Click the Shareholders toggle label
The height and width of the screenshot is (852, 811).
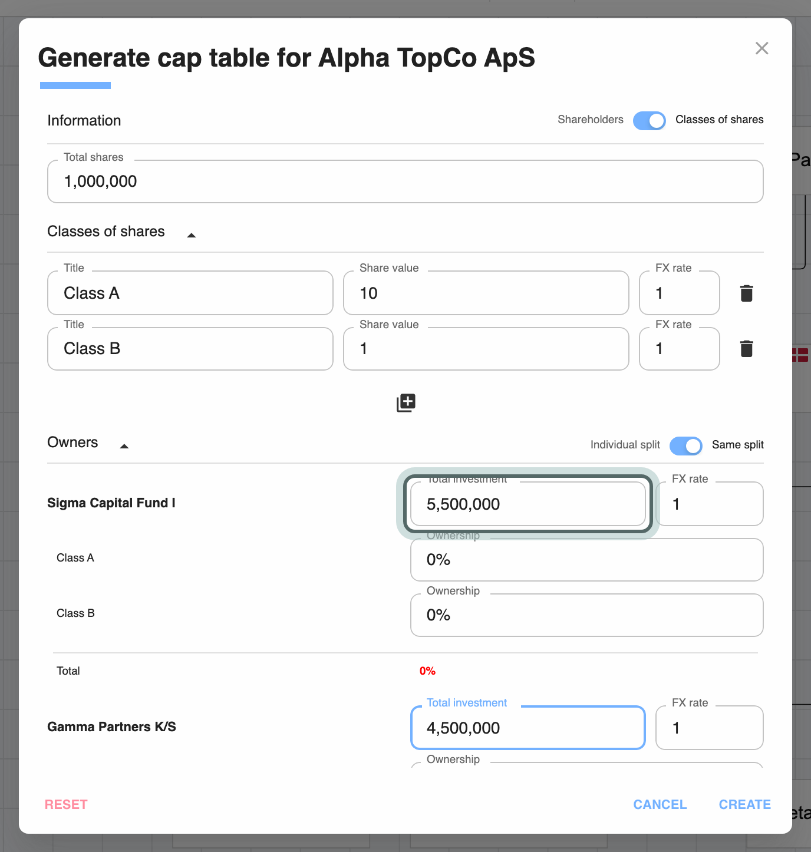(x=591, y=120)
